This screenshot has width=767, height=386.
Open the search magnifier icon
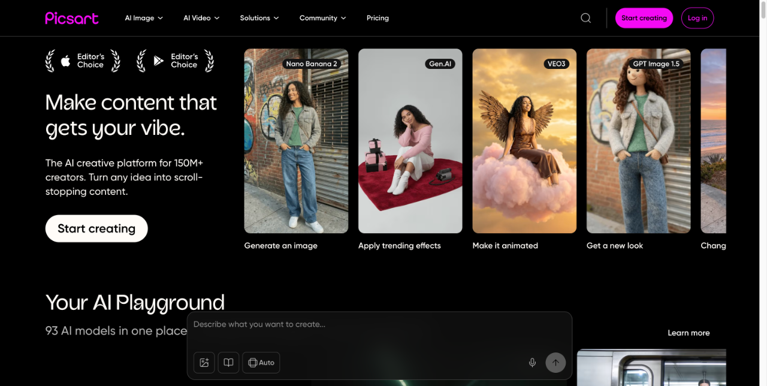[585, 18]
